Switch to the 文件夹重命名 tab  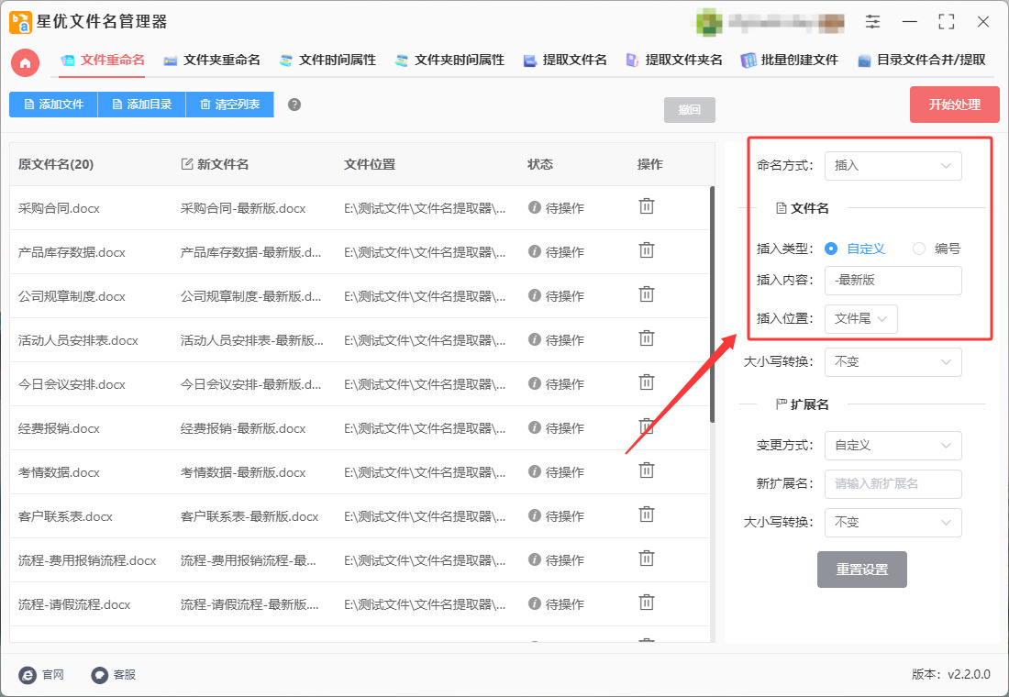click(x=212, y=61)
